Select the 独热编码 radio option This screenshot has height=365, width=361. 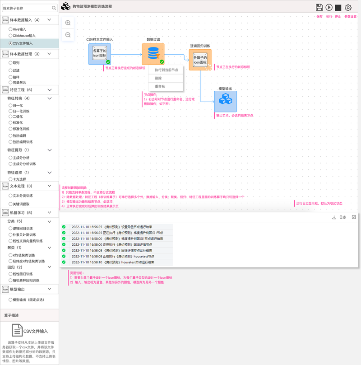[x=10, y=136]
